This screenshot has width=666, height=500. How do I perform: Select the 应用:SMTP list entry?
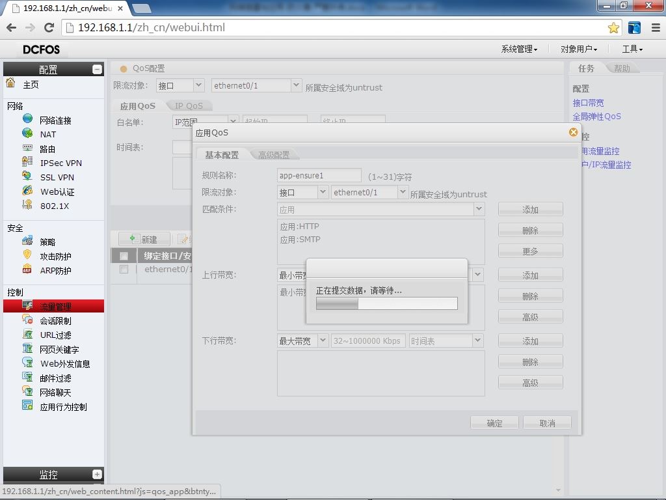(300, 240)
